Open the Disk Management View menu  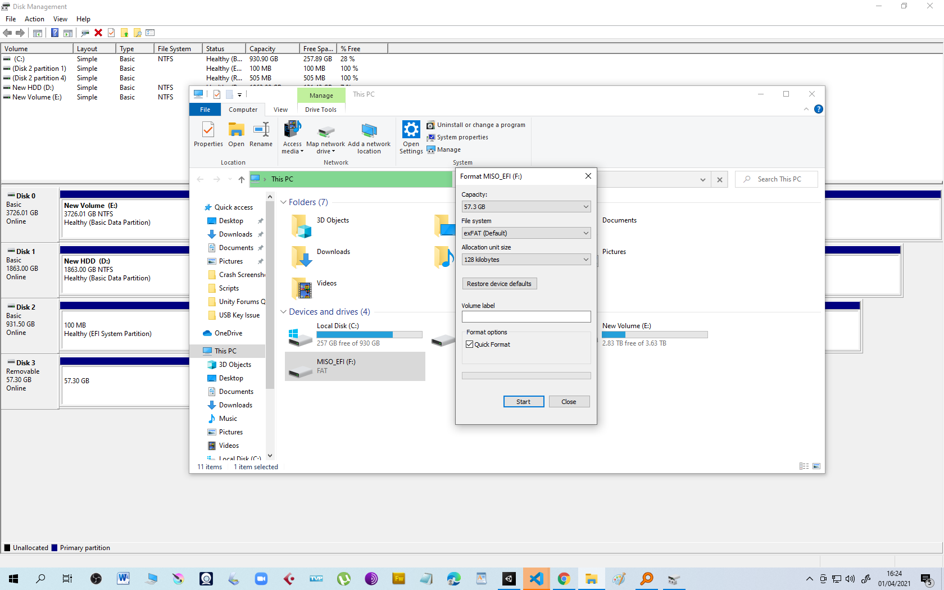[60, 19]
